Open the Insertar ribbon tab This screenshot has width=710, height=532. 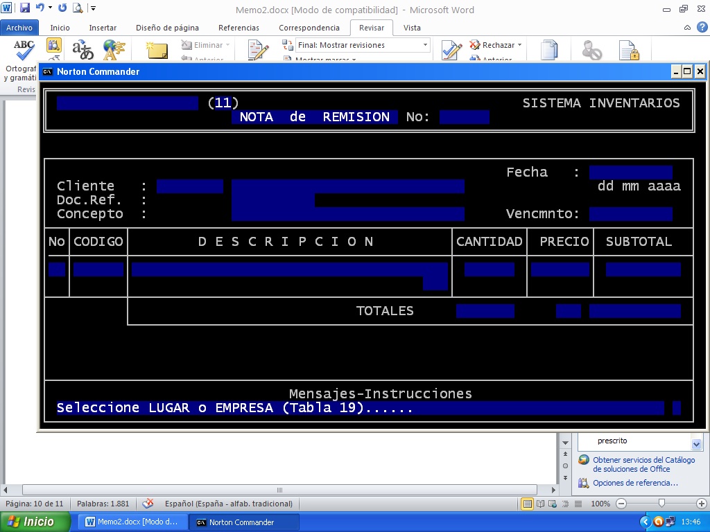103,28
